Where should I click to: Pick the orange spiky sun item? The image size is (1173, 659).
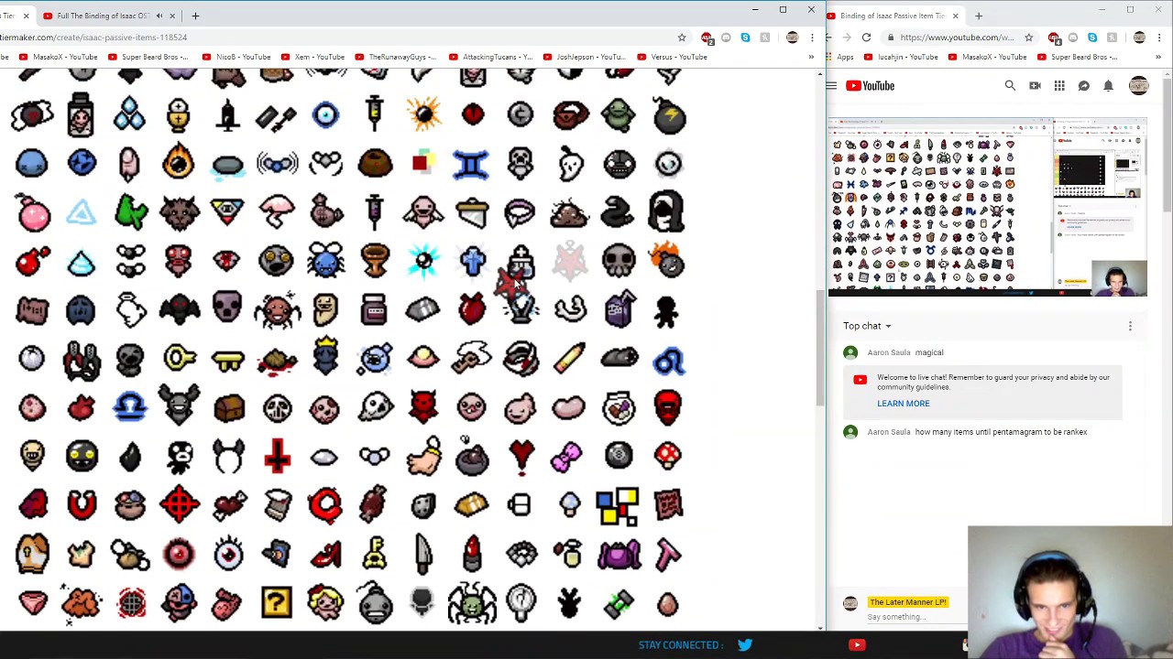[423, 114]
